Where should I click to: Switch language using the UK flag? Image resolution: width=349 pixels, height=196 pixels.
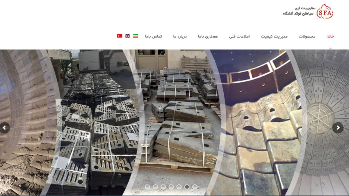point(127,36)
